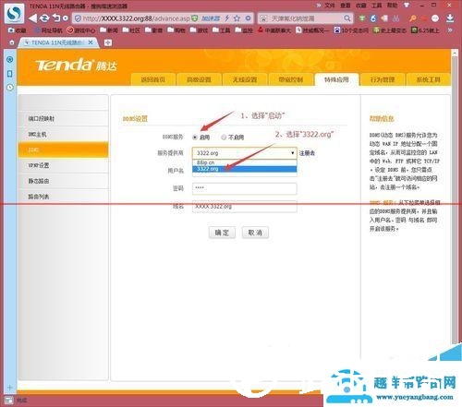Click the green shield icon after the URL
The width and height of the screenshot is (462, 407).
[x=194, y=18]
